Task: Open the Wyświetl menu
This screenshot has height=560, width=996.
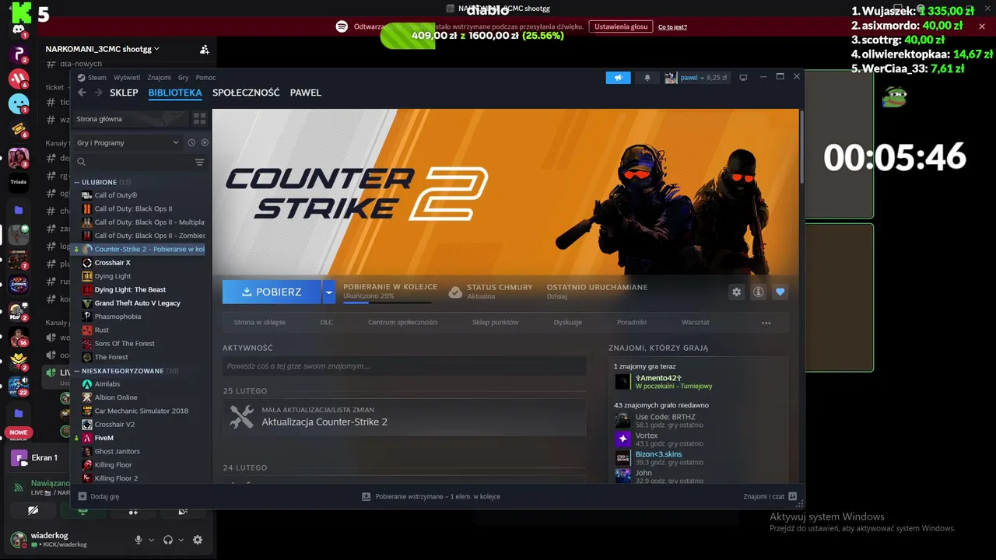Action: tap(127, 78)
